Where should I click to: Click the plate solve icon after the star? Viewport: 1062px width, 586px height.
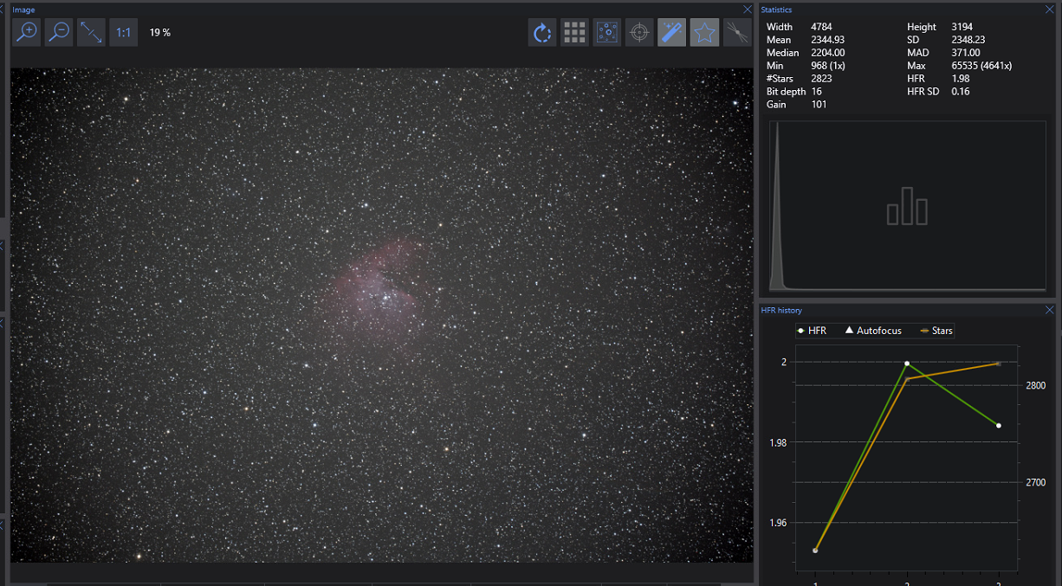coord(736,33)
